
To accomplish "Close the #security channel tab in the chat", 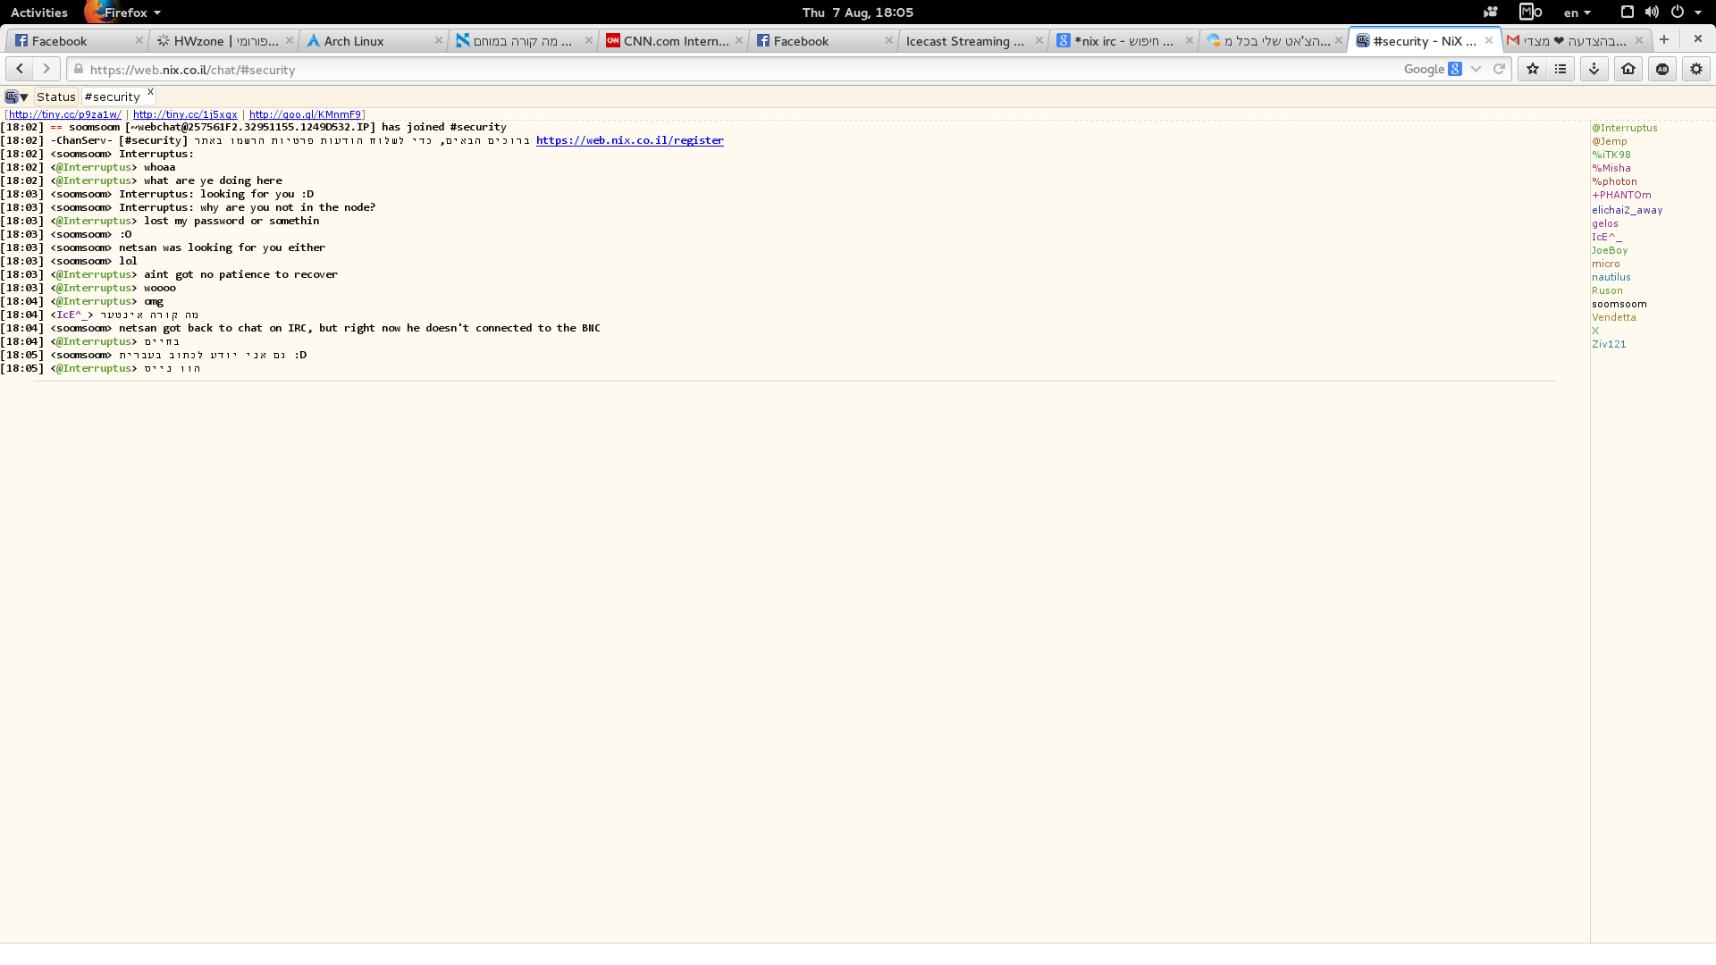I will pyautogui.click(x=150, y=92).
